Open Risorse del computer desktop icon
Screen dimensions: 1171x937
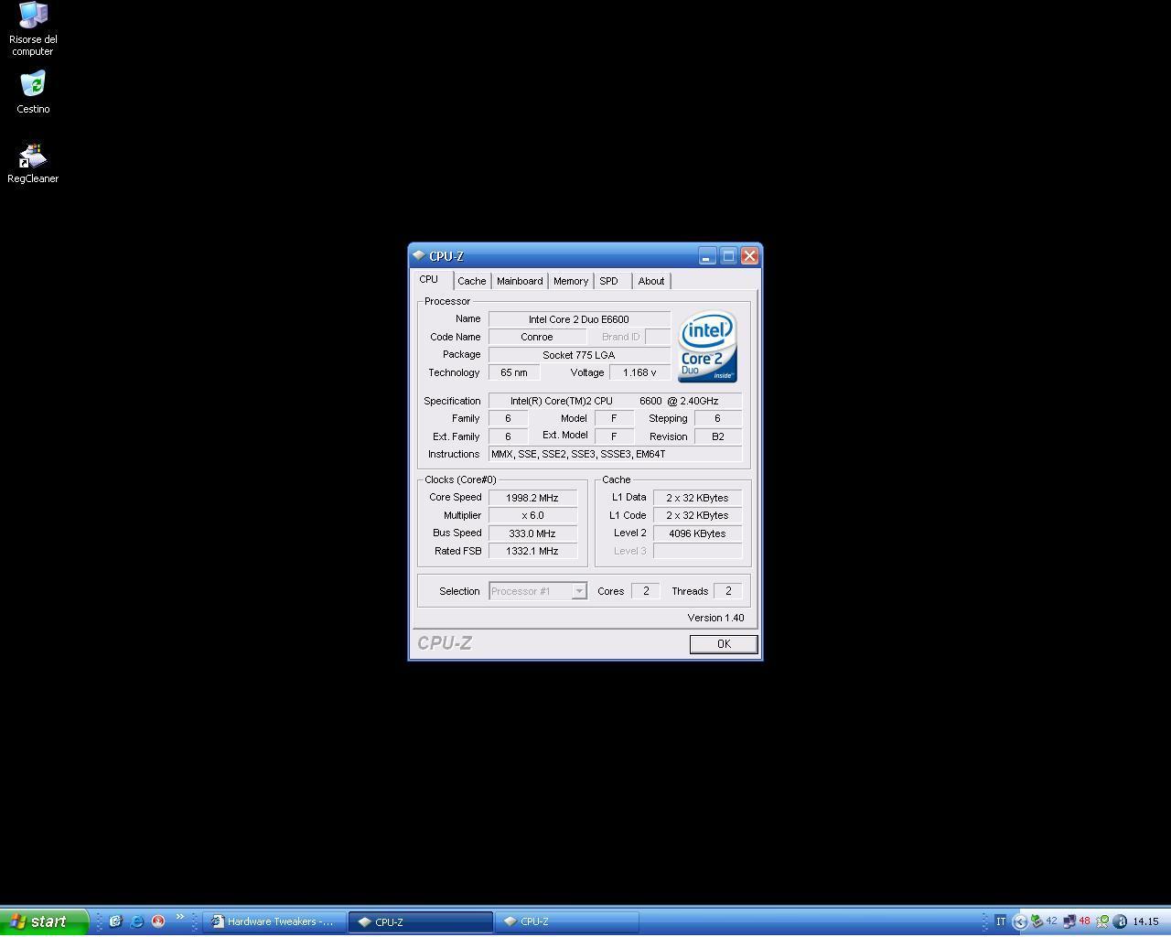[33, 28]
